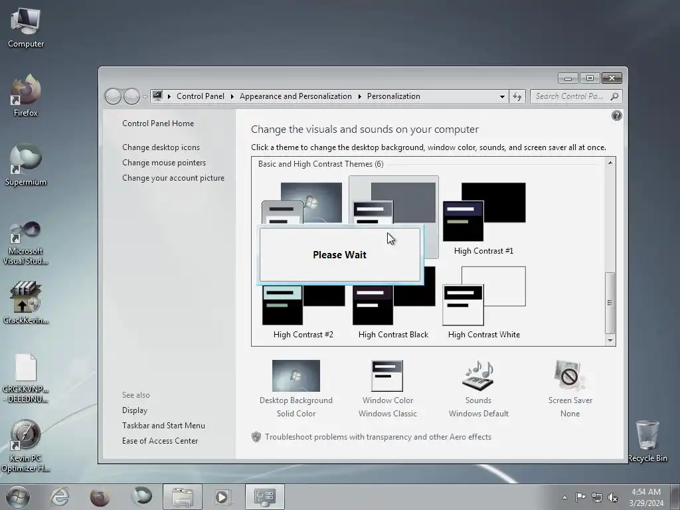
Task: Open the taskbar clock showing 4:54 AM
Action: pos(646,497)
